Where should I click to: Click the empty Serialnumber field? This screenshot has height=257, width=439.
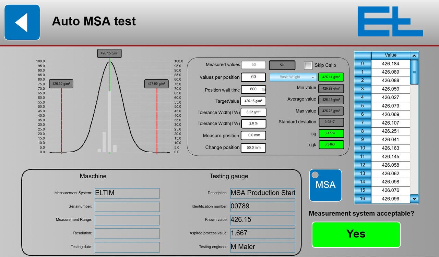(127, 207)
